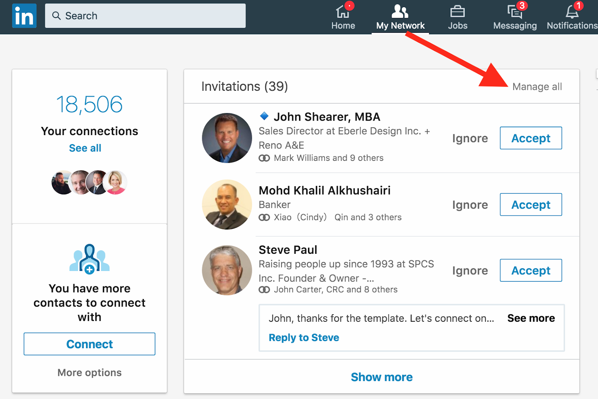Open Messaging via its icon
This screenshot has height=399, width=598.
coord(514,12)
